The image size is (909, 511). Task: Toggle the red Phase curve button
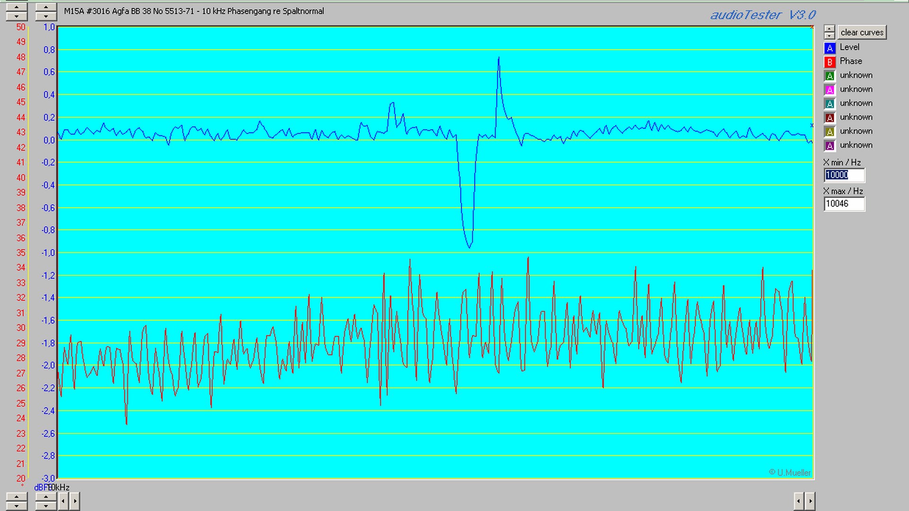(829, 62)
